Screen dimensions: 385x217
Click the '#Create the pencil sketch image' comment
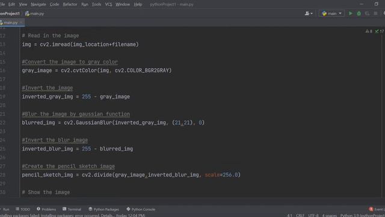(68, 166)
